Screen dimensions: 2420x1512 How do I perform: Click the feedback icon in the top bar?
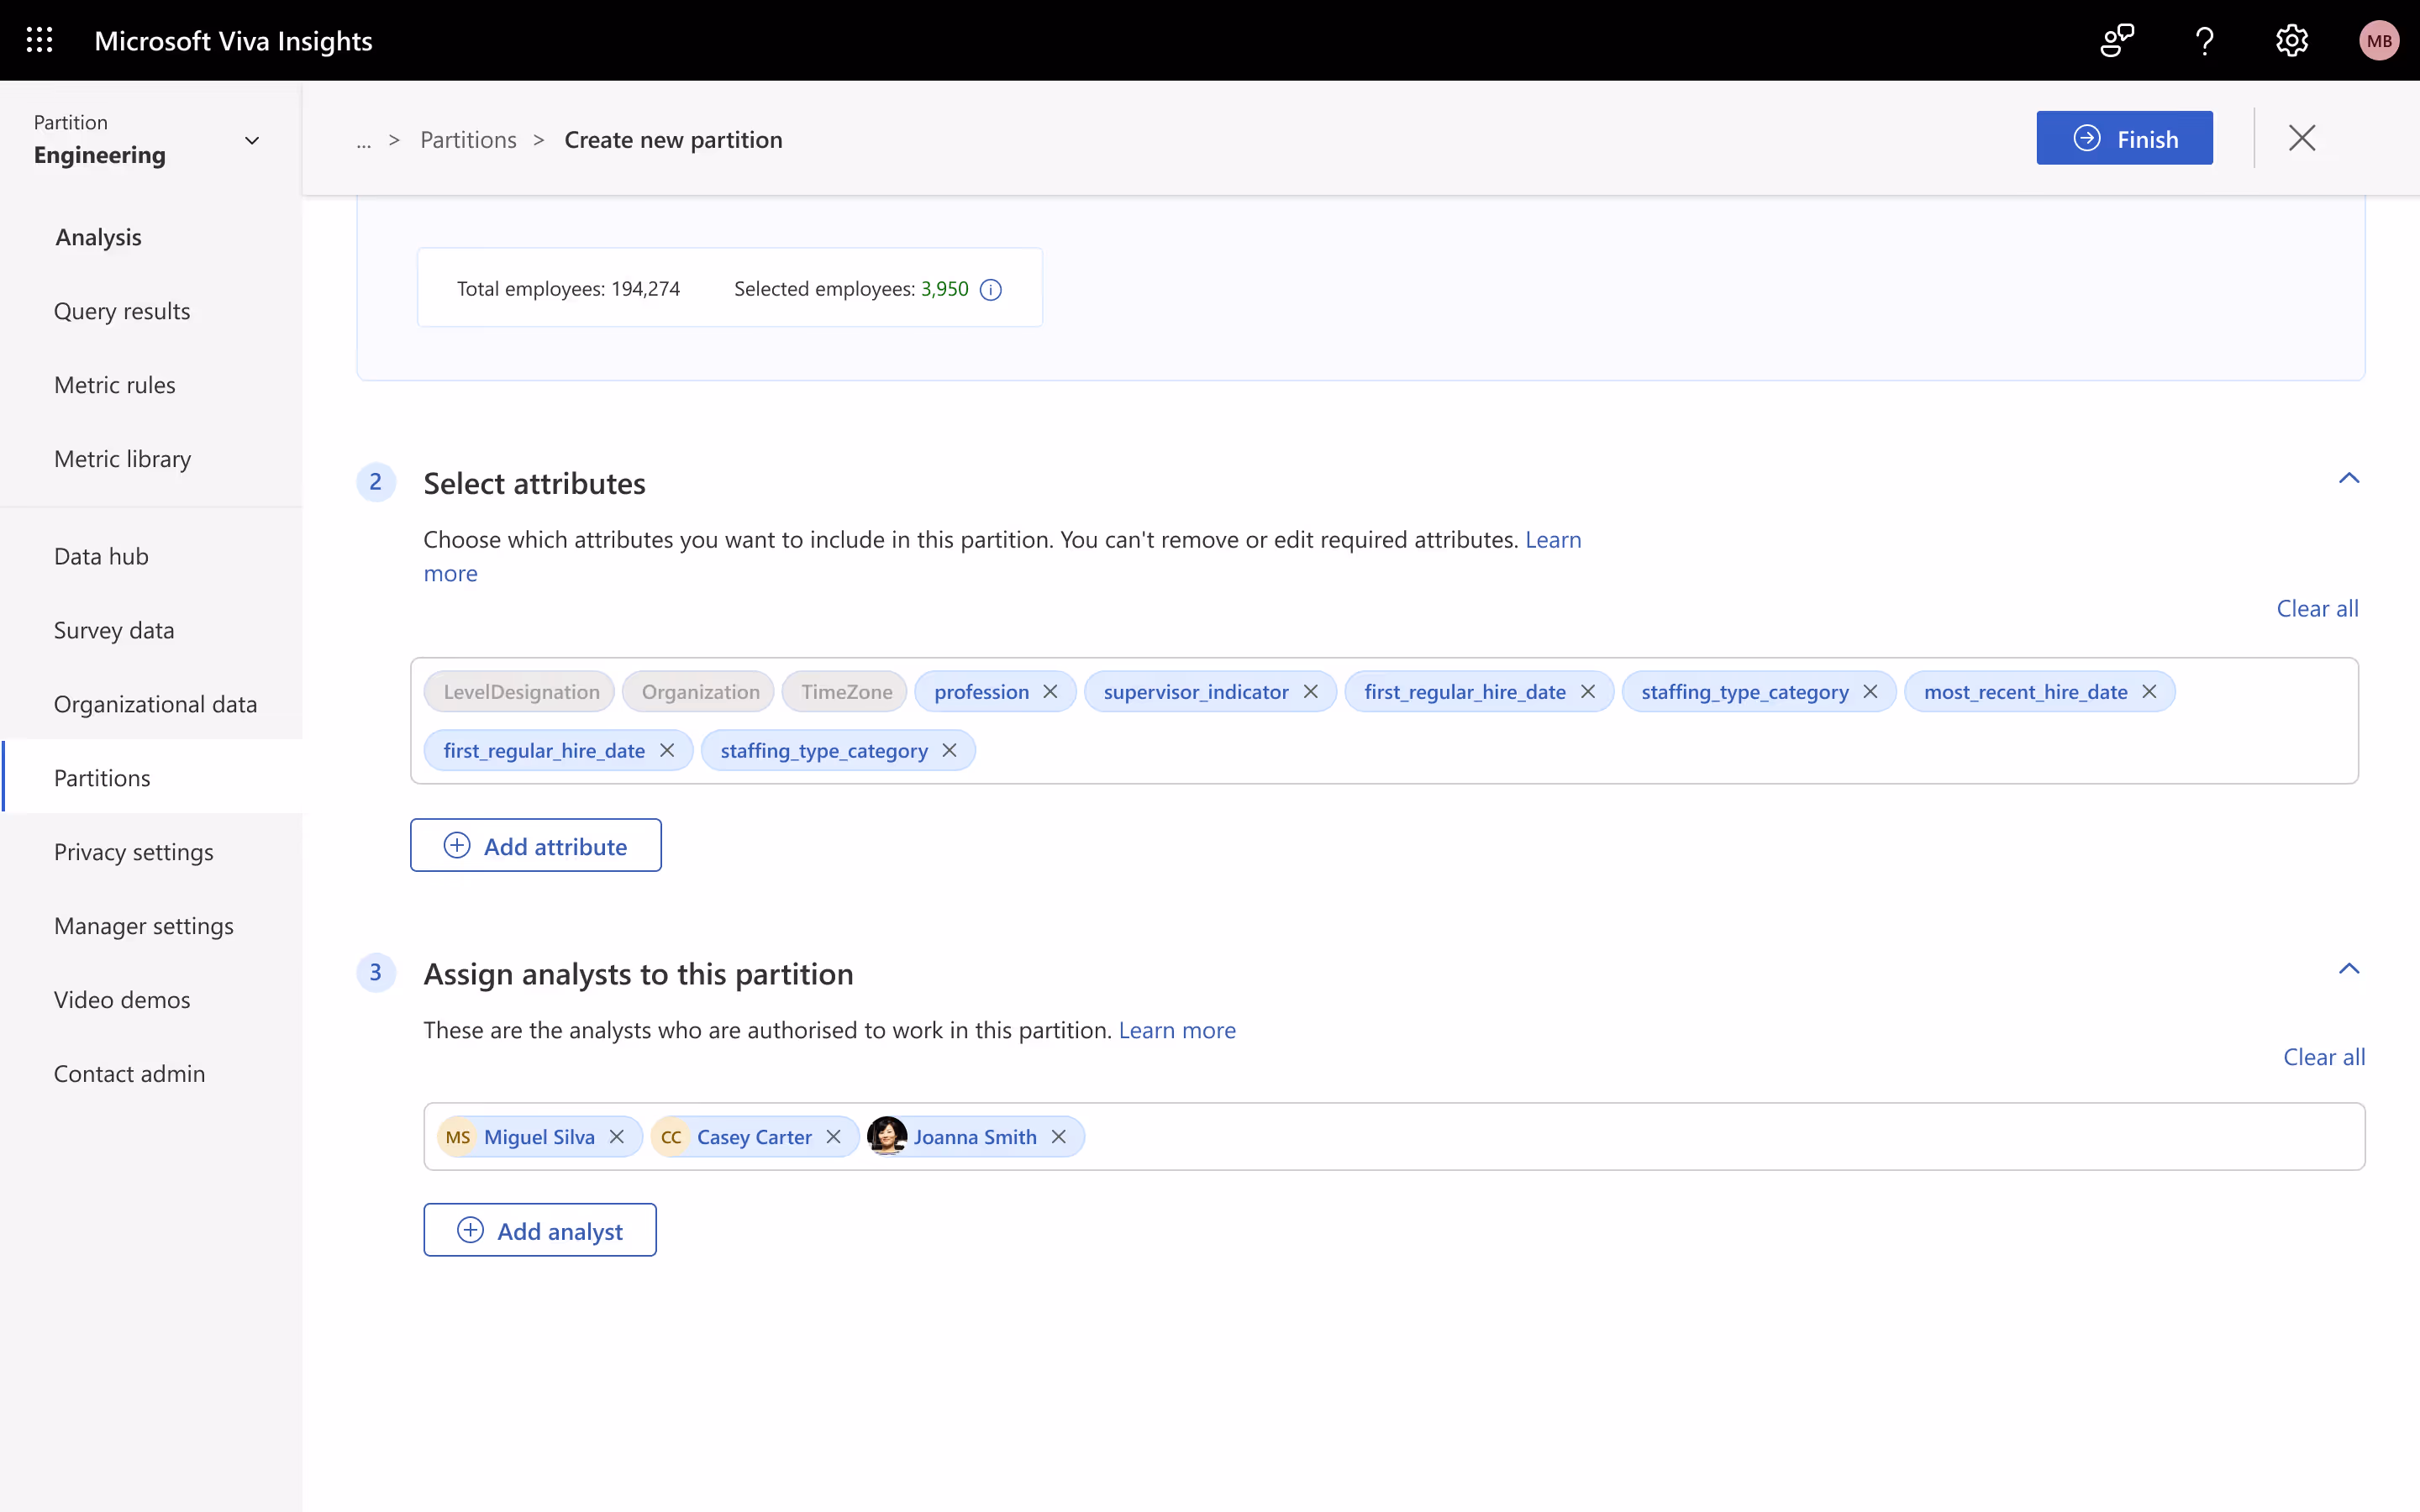(2117, 40)
